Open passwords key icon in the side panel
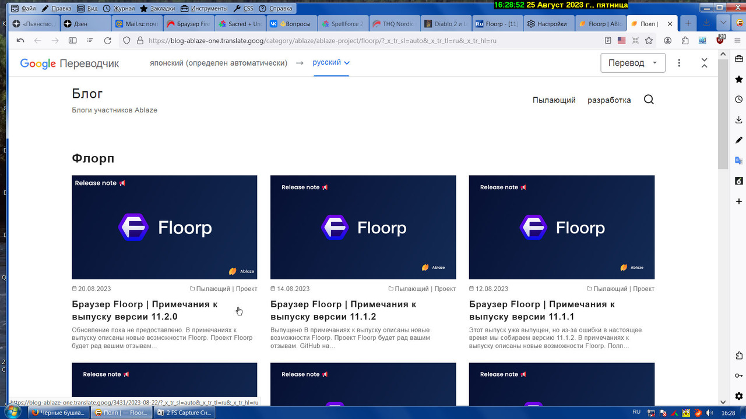 pos(739,376)
